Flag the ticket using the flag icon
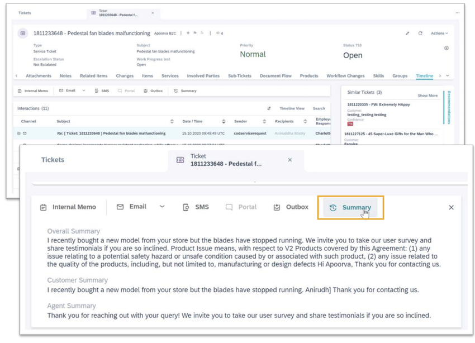 click(x=195, y=34)
